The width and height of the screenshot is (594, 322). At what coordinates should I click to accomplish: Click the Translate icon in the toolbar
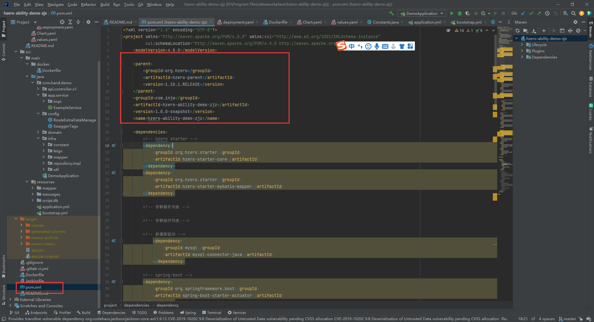click(x=566, y=13)
